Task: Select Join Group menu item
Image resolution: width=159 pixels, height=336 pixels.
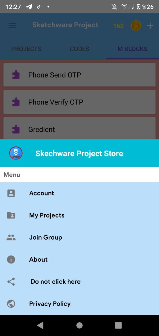Action: [x=79, y=237]
